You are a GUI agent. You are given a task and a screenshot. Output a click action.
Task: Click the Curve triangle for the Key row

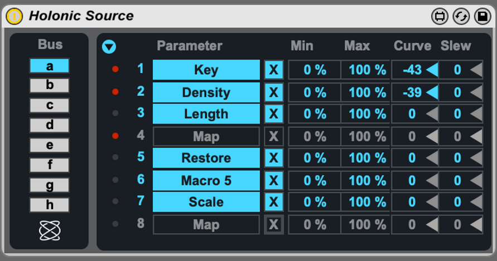coord(432,70)
